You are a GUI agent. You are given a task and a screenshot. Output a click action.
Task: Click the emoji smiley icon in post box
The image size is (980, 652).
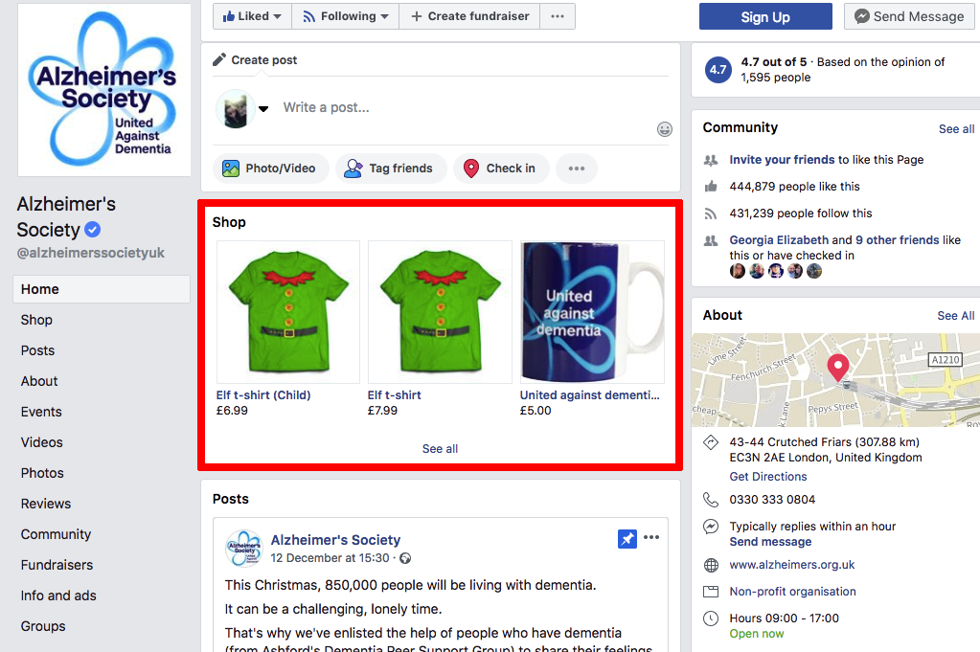coord(664,129)
